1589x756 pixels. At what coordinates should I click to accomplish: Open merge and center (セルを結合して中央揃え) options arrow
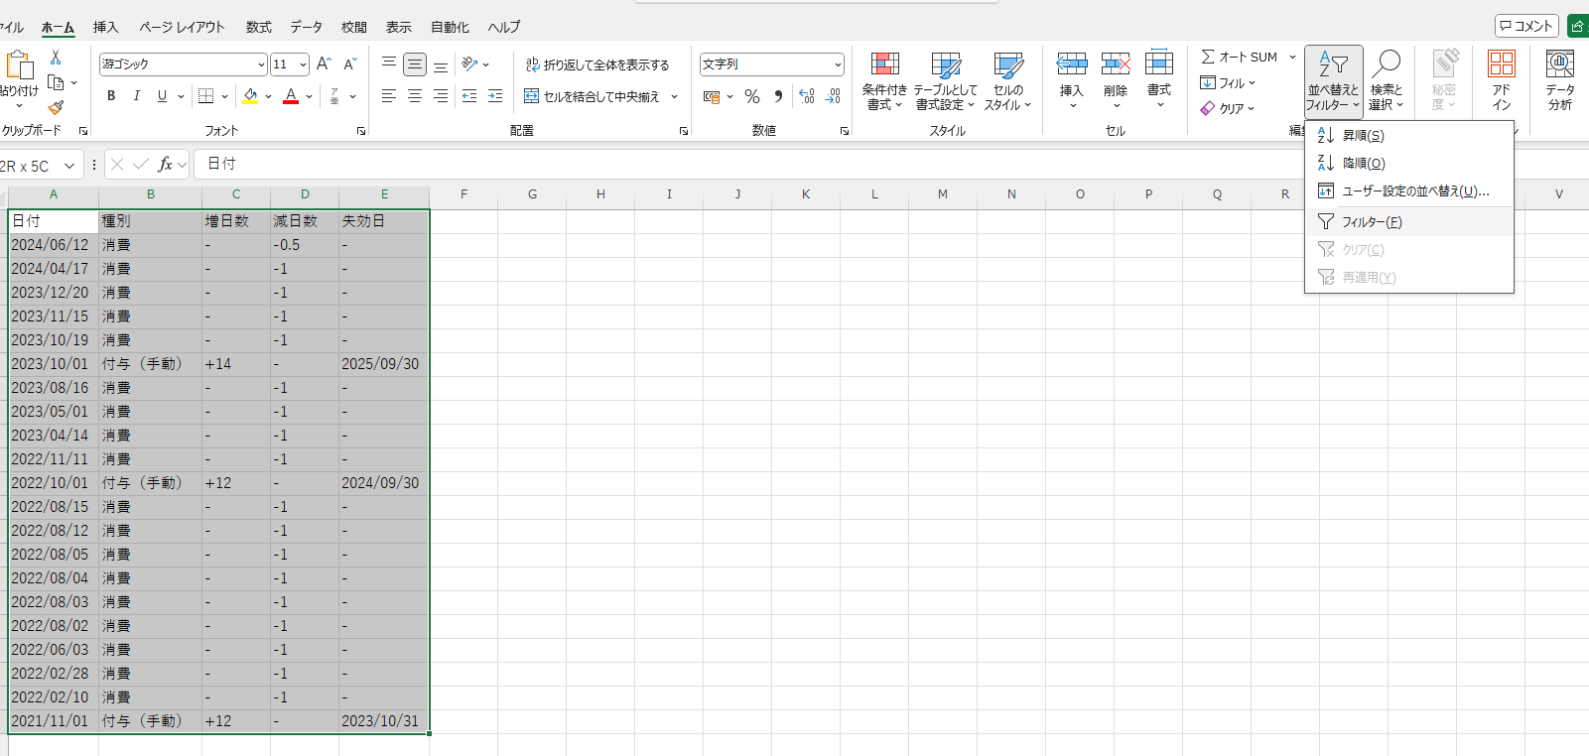[674, 96]
